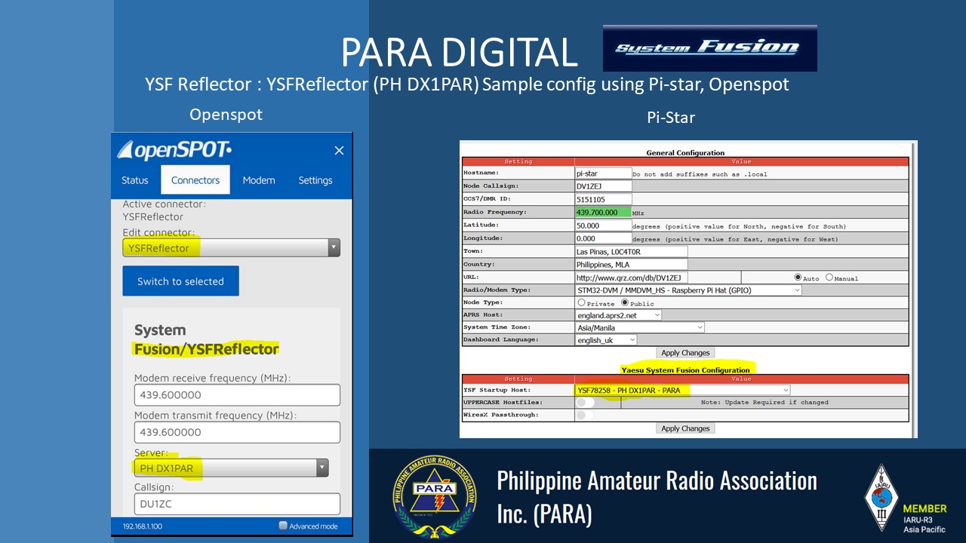The width and height of the screenshot is (966, 543).
Task: Open the Modem tab
Action: point(259,180)
